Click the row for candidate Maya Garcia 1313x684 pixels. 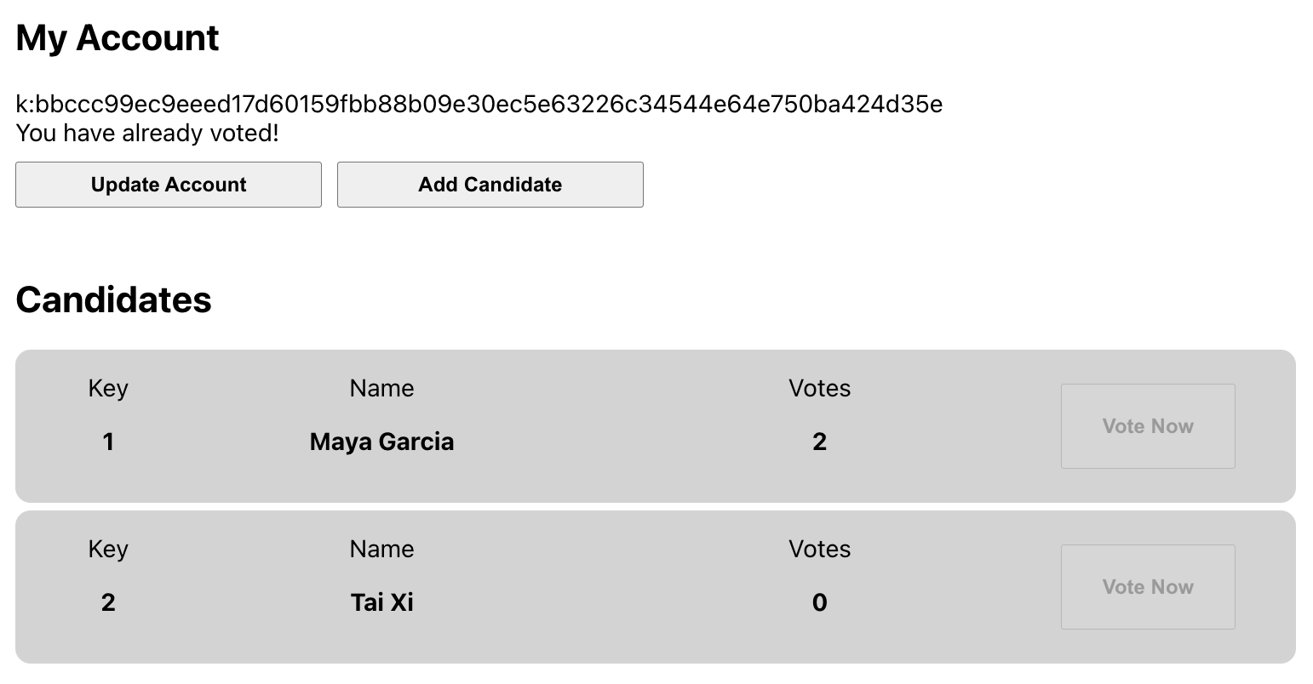tap(596, 425)
